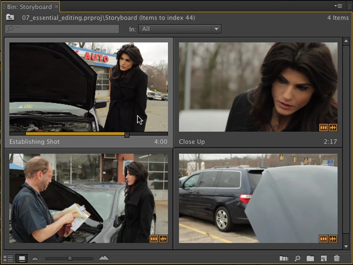Viewport: 353px width, 265px height.
Task: Click the Clear trash can icon
Action: coord(336,258)
